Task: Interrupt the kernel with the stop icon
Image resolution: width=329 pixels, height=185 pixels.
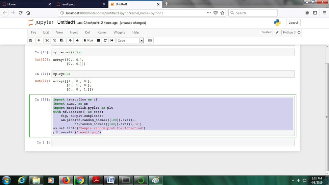Action: [98, 40]
